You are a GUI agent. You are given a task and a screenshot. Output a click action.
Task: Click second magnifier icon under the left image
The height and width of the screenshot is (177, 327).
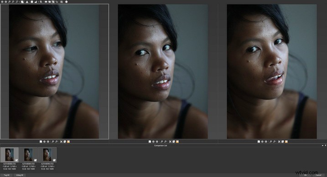coord(56,142)
